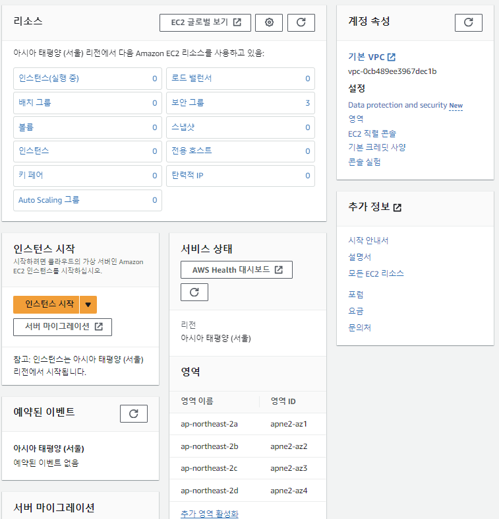Image resolution: width=499 pixels, height=519 pixels.
Task: Open 기본 크레딧 사양 link
Action: [377, 148]
